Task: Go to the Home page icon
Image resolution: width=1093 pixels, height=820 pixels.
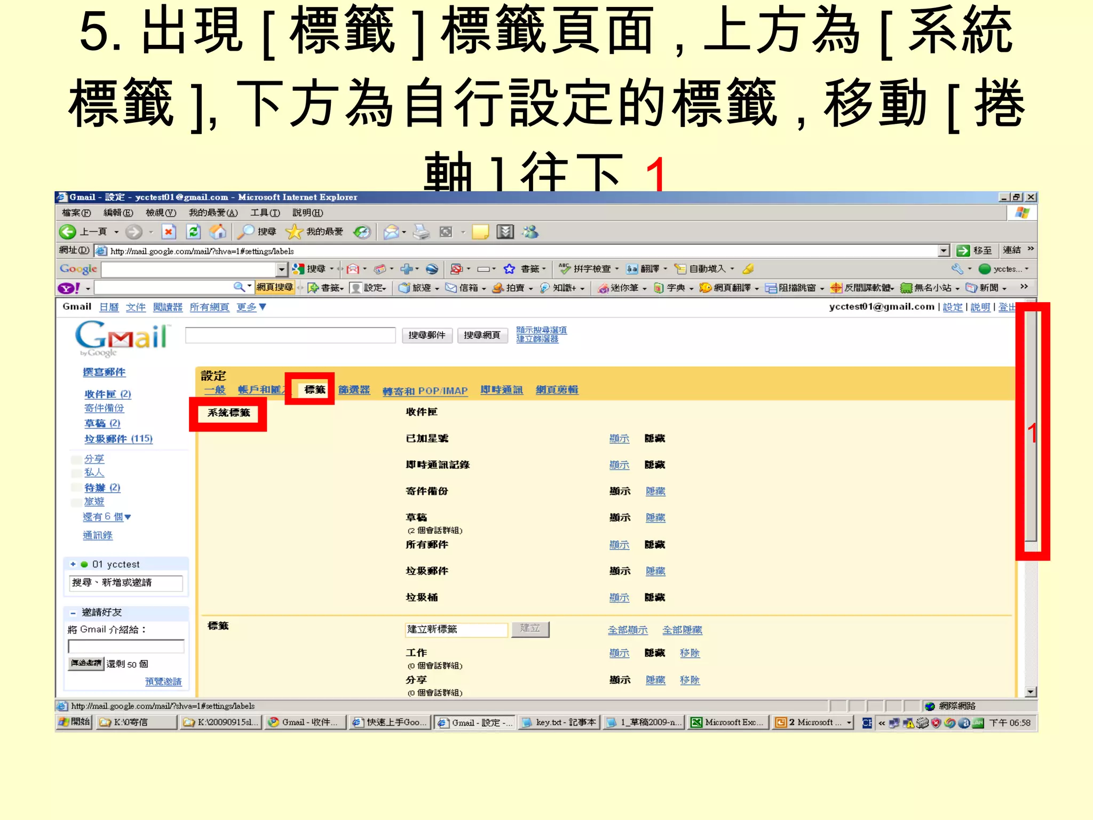Action: click(x=218, y=232)
